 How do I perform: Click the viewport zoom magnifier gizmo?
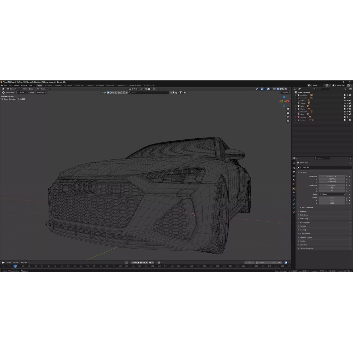coord(288,109)
